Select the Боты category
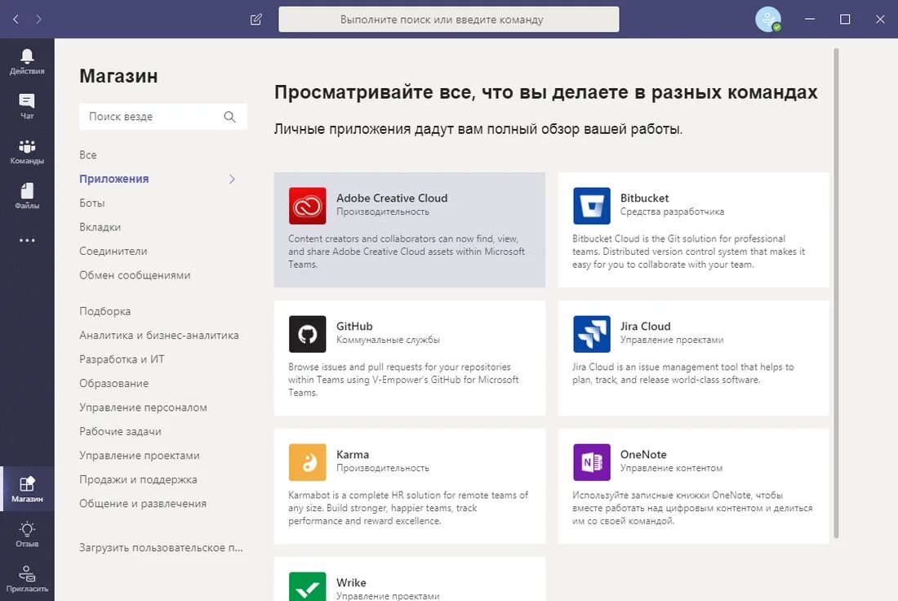This screenshot has width=898, height=601. coord(92,203)
